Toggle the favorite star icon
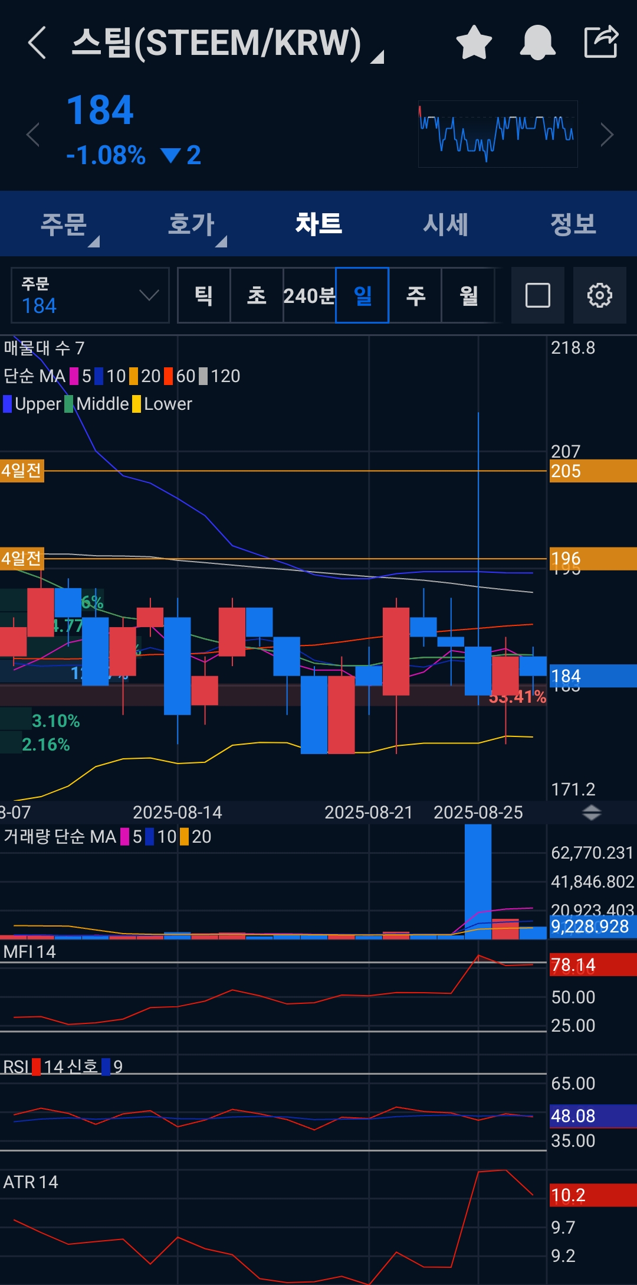637x1285 pixels. [474, 43]
